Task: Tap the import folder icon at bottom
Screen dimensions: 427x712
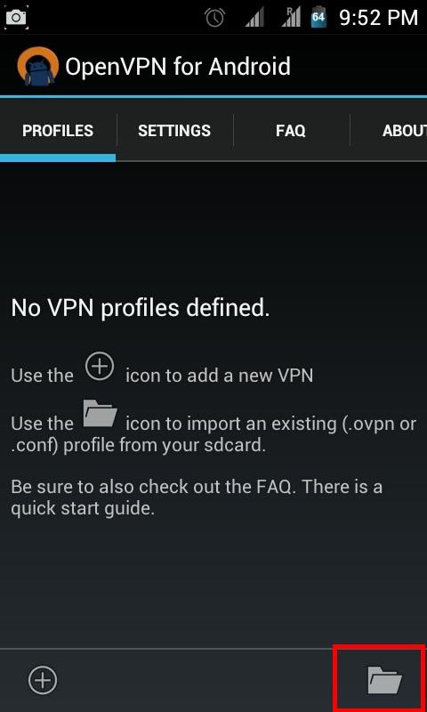Action: (384, 679)
